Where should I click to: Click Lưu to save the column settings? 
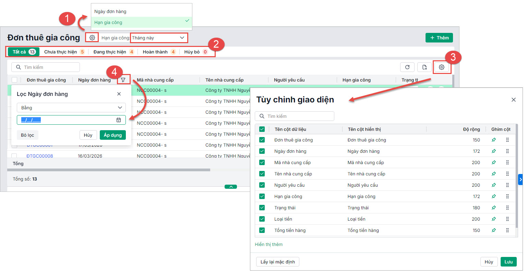point(509,262)
